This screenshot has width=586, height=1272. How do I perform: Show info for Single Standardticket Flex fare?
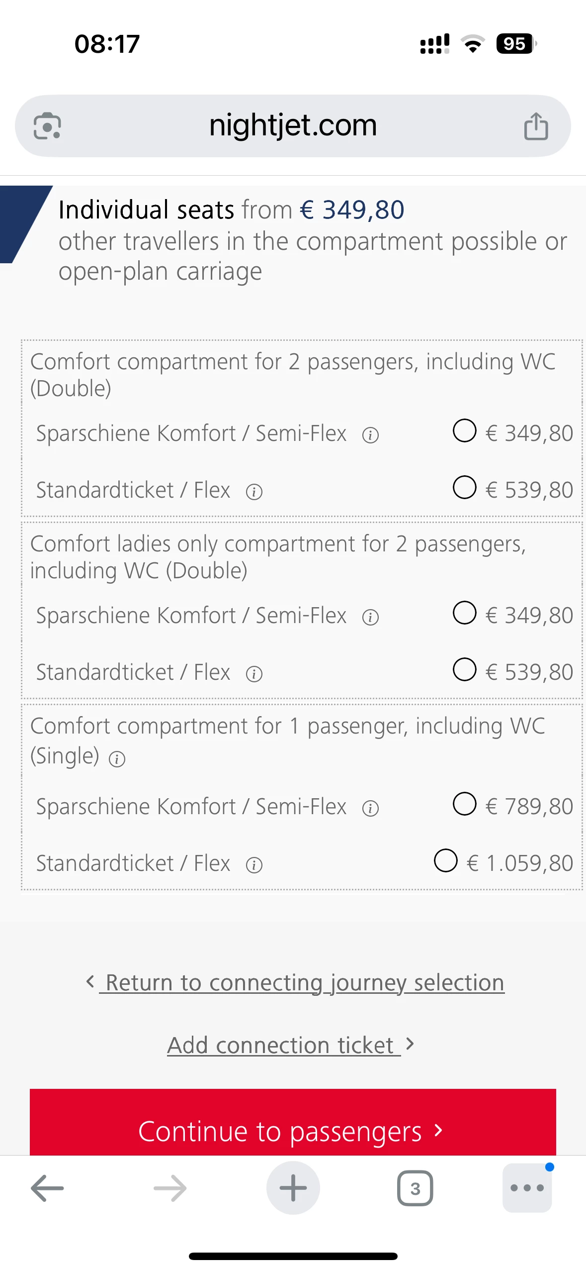click(254, 865)
